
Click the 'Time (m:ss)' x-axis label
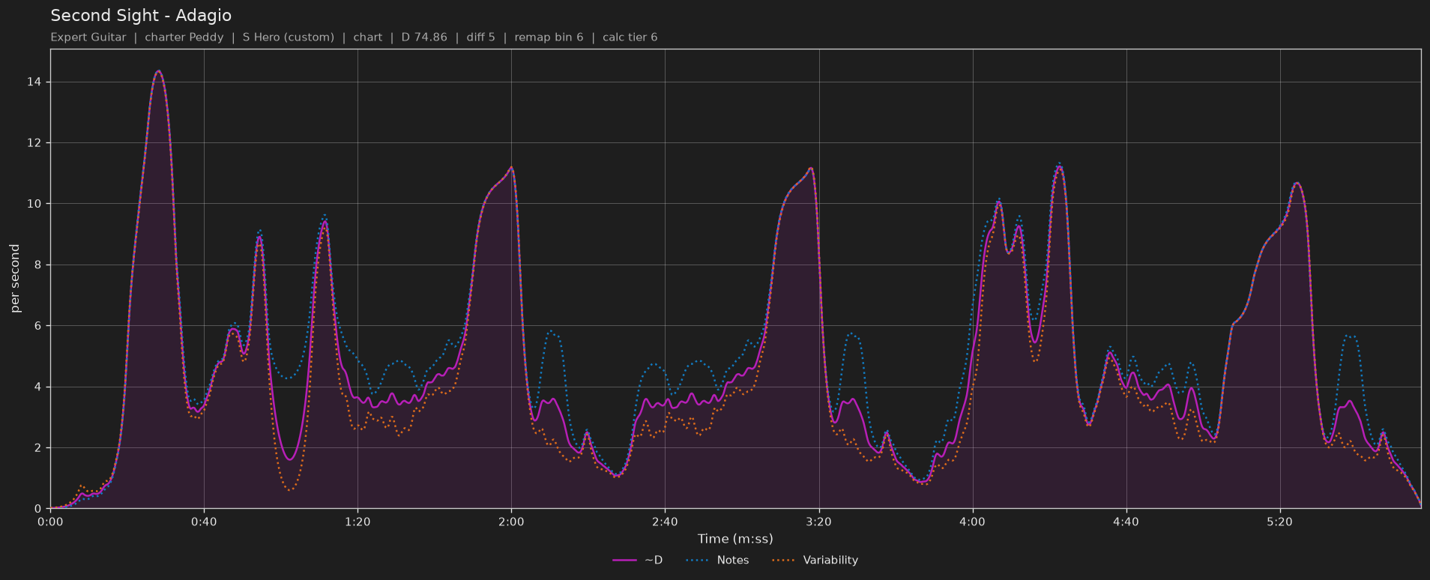click(x=735, y=539)
